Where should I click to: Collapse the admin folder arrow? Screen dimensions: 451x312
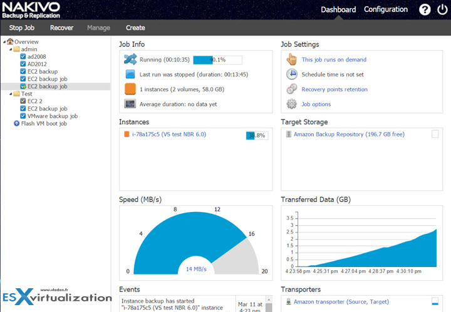11,49
